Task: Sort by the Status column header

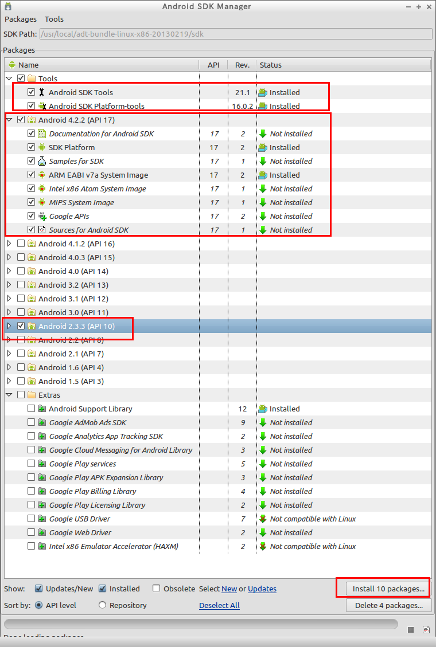Action: (x=343, y=65)
